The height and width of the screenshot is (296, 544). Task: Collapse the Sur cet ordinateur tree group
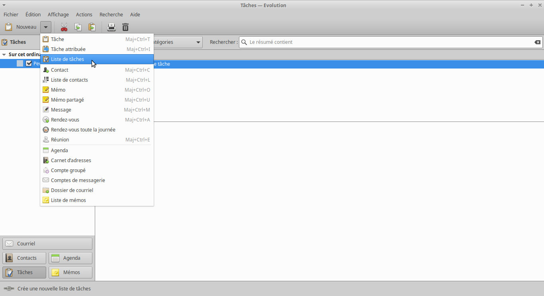click(x=4, y=55)
